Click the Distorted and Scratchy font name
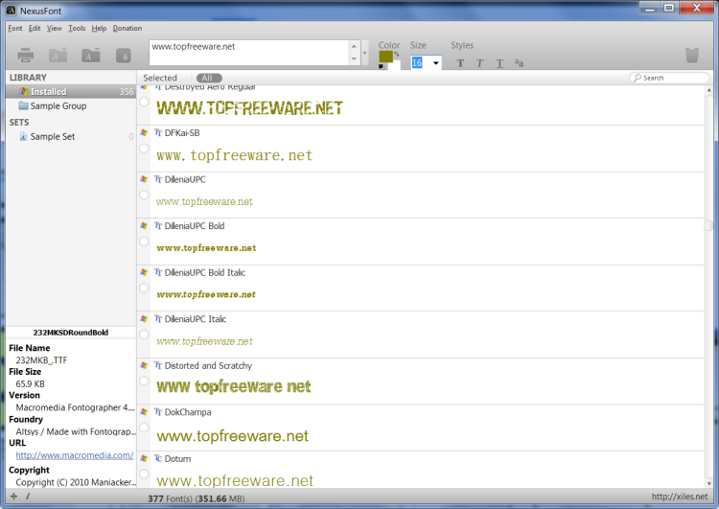This screenshot has width=719, height=509. [208, 365]
